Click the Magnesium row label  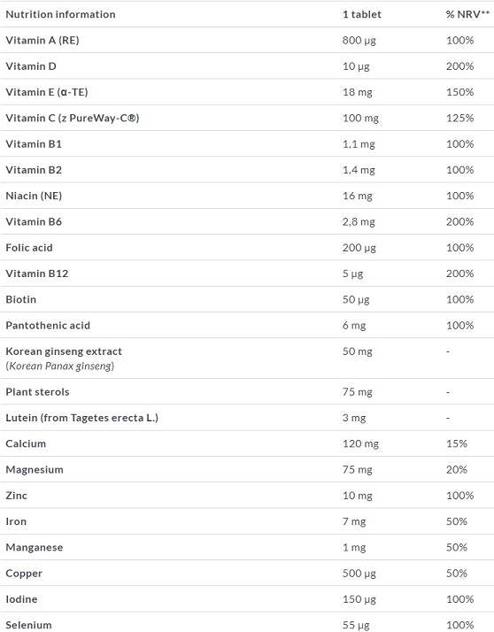pyautogui.click(x=35, y=470)
